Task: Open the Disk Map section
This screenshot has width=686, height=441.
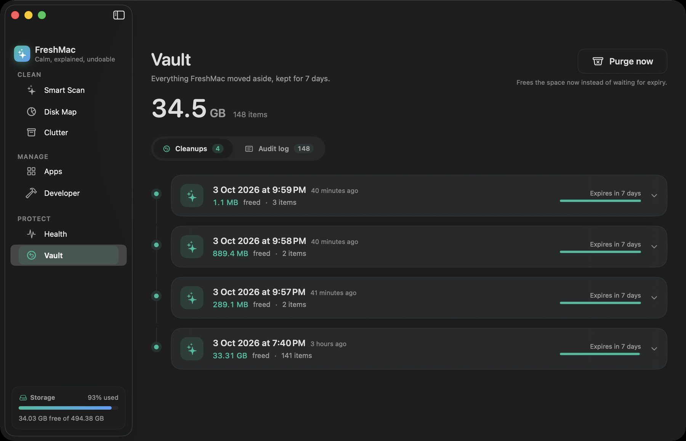Action: click(x=69, y=112)
